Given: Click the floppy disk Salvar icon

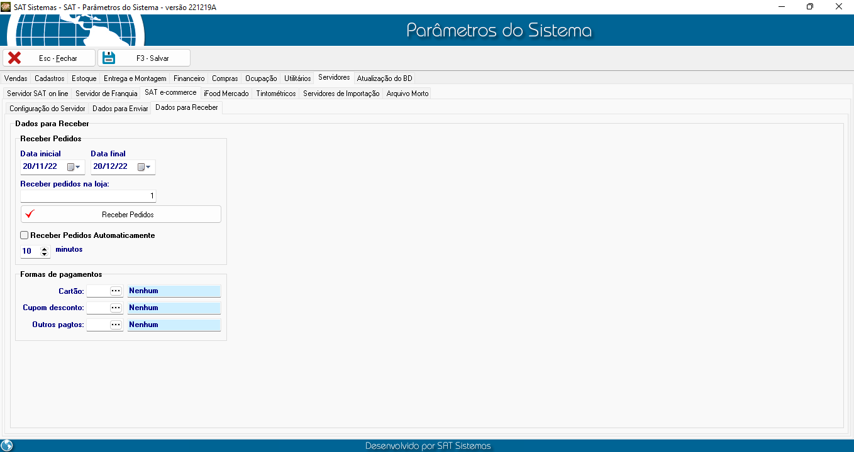Looking at the screenshot, I should tap(109, 58).
